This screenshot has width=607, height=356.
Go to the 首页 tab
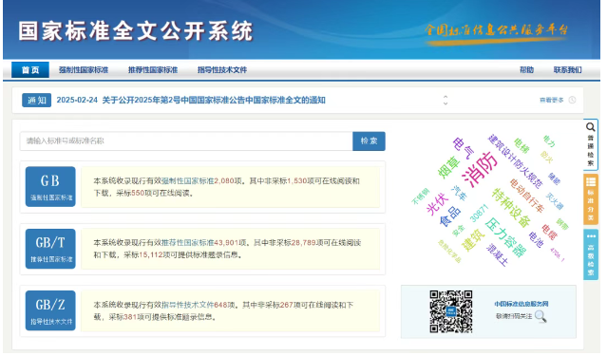tap(30, 69)
